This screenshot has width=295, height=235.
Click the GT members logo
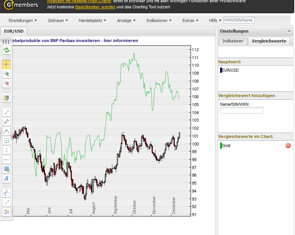(x=21, y=5)
